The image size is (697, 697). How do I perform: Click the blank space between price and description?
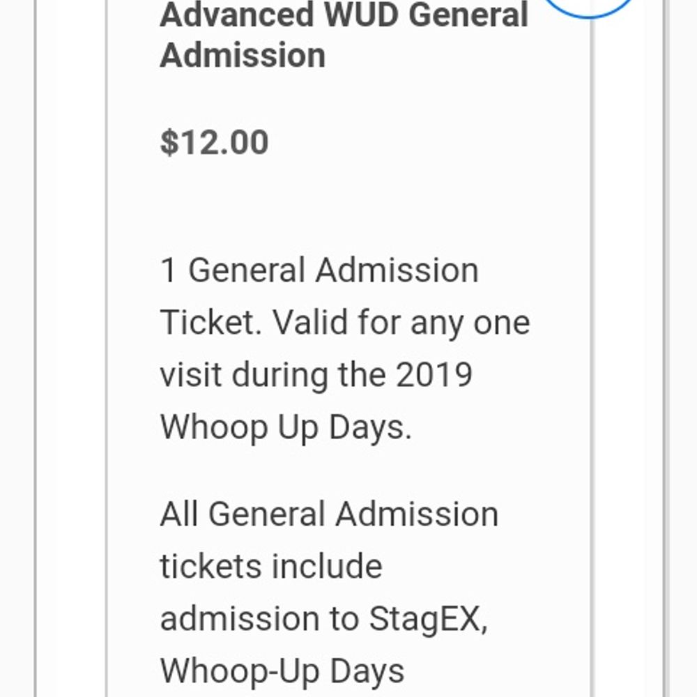click(x=348, y=206)
